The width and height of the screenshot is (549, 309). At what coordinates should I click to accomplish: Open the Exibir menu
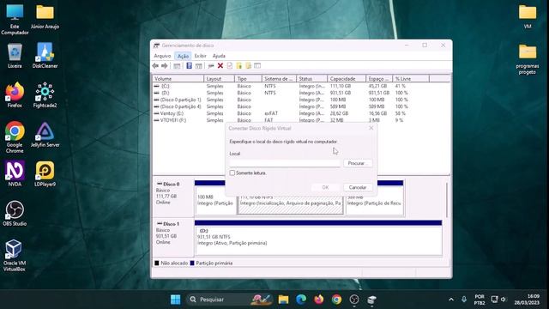[x=200, y=56]
